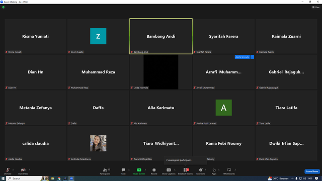322x181 pixels.
Task: Click Dwiki Irfan Sap... name text
Action: (x=286, y=143)
